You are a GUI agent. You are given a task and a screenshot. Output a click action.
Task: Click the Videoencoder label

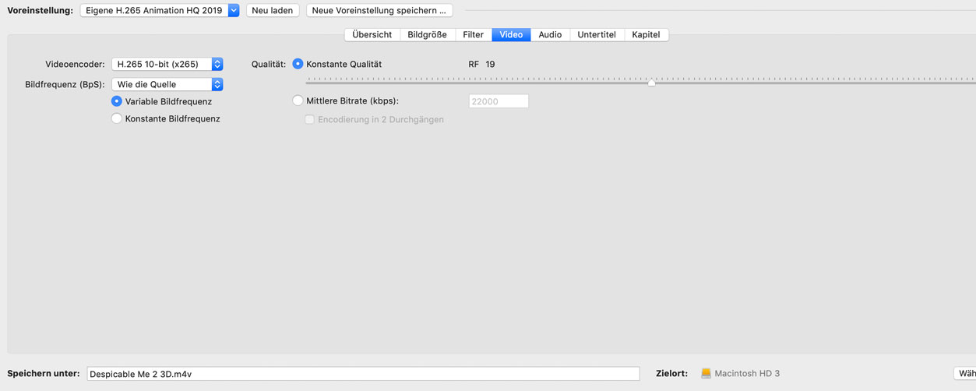(75, 65)
